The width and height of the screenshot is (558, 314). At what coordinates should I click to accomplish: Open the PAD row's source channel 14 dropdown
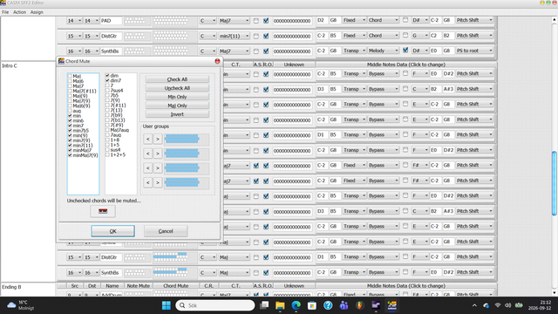point(74,21)
